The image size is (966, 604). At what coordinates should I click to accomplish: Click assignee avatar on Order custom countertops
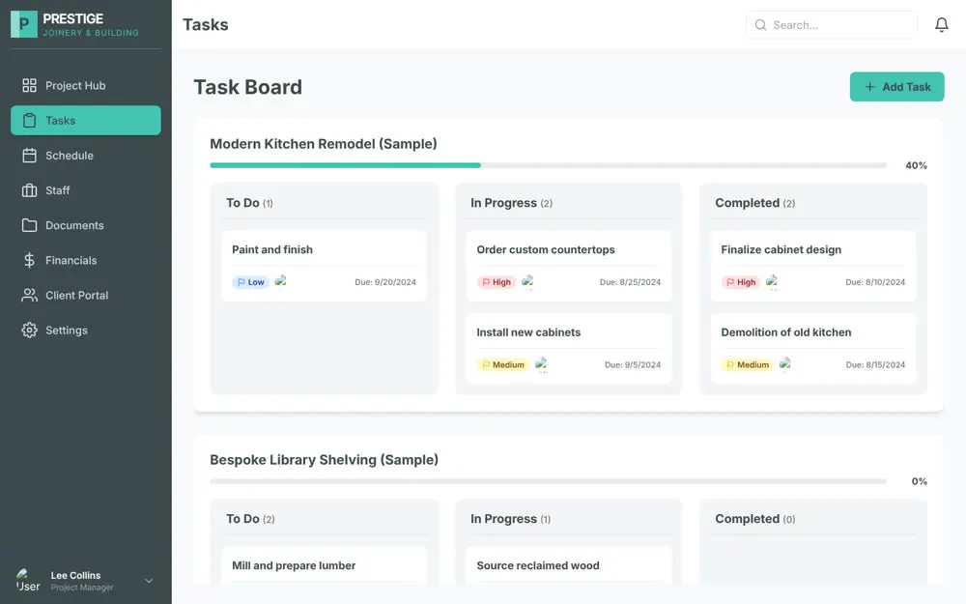(527, 281)
